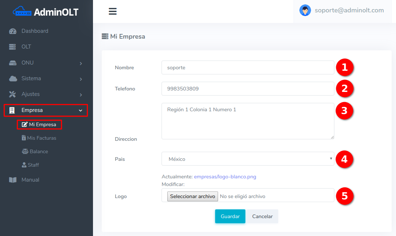The height and width of the screenshot is (236, 396).
Task: Click into the Telefono input field
Action: click(x=248, y=89)
